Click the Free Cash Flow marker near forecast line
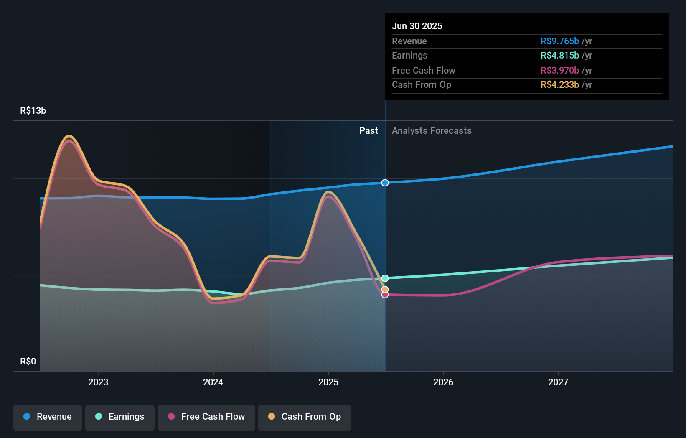This screenshot has height=438, width=686. pyautogui.click(x=385, y=295)
